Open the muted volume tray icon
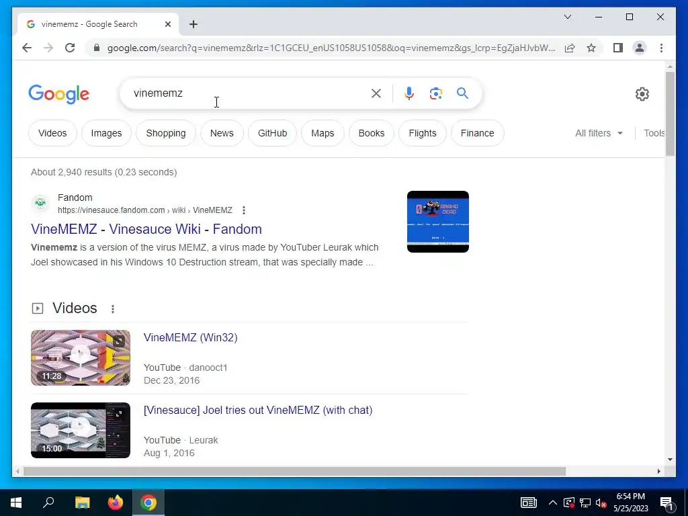This screenshot has width=688, height=516. (601, 503)
